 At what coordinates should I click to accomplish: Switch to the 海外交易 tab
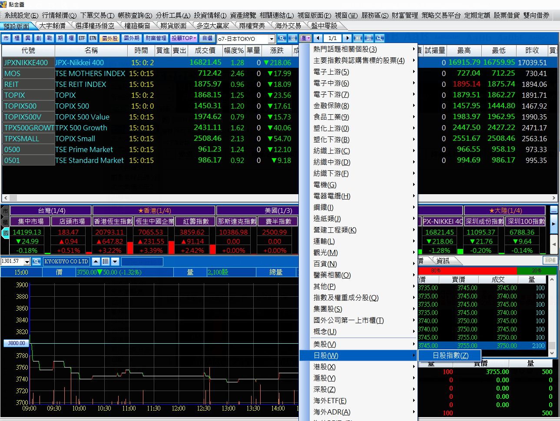[x=288, y=26]
